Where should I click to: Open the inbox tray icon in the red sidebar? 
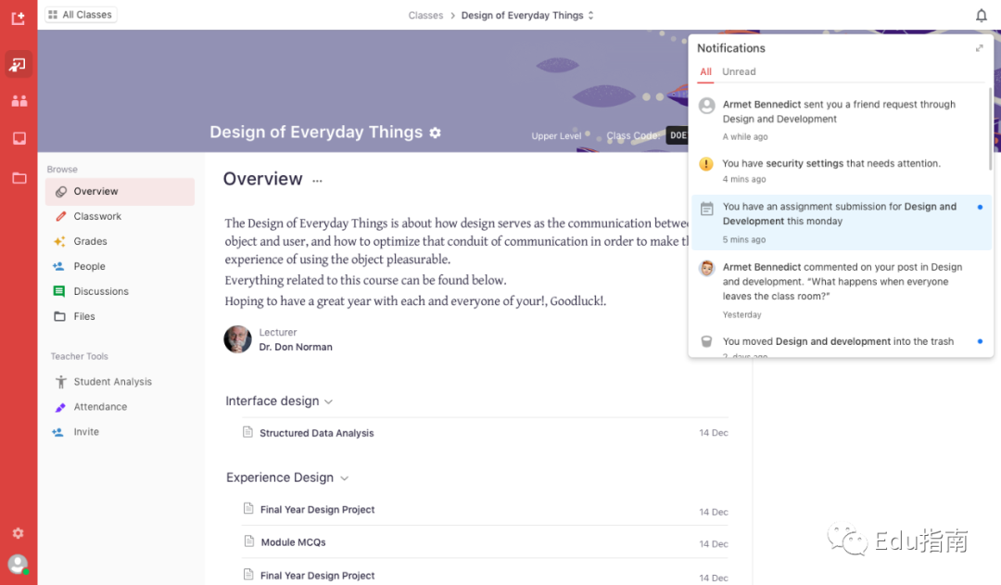click(19, 138)
